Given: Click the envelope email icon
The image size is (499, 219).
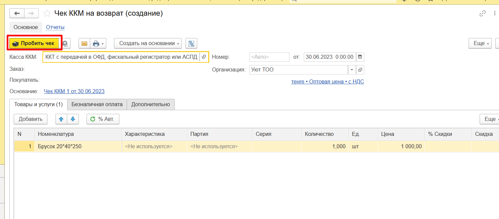Looking at the screenshot, I should [x=84, y=43].
